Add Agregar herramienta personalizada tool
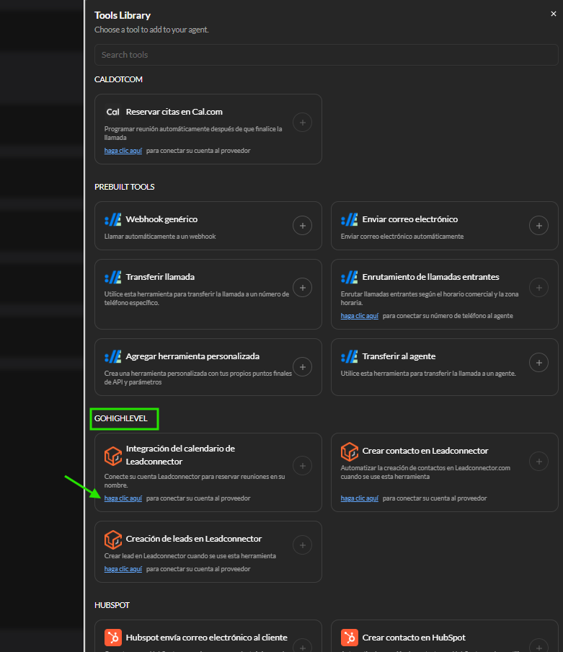This screenshot has height=652, width=563. (303, 367)
